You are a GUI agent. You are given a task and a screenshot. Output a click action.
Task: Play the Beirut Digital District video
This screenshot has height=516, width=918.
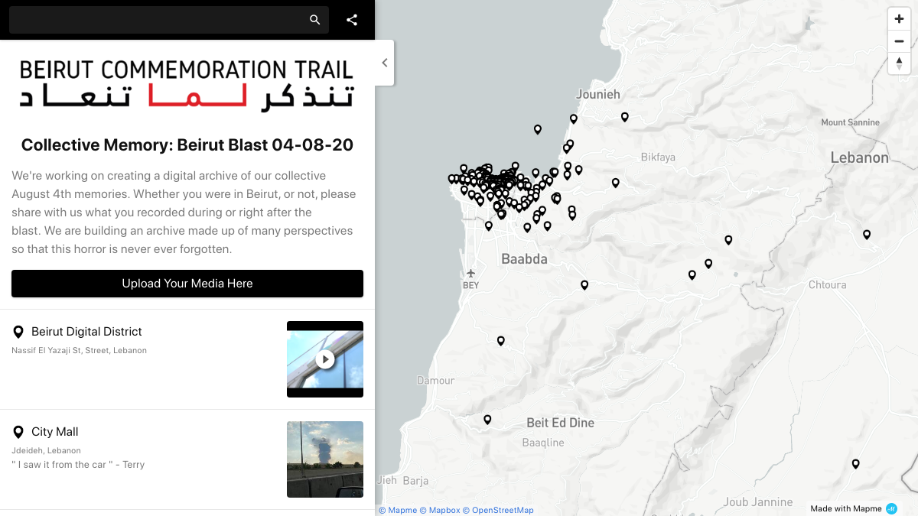point(325,359)
